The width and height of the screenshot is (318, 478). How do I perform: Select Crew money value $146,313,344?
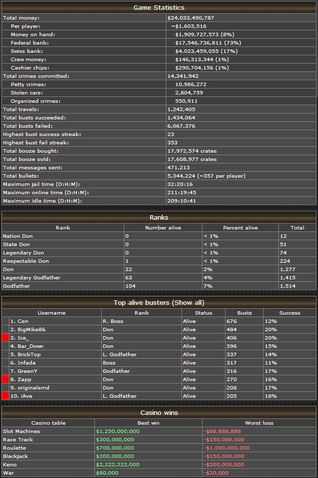194,60
